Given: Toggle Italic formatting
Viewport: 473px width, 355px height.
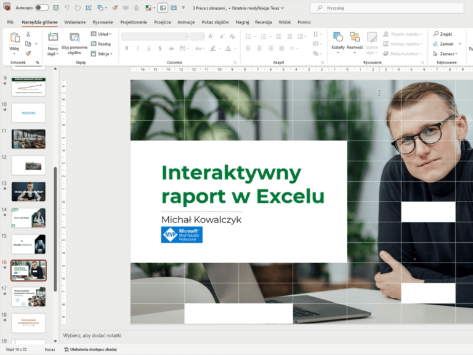Looking at the screenshot, I should click(x=137, y=48).
